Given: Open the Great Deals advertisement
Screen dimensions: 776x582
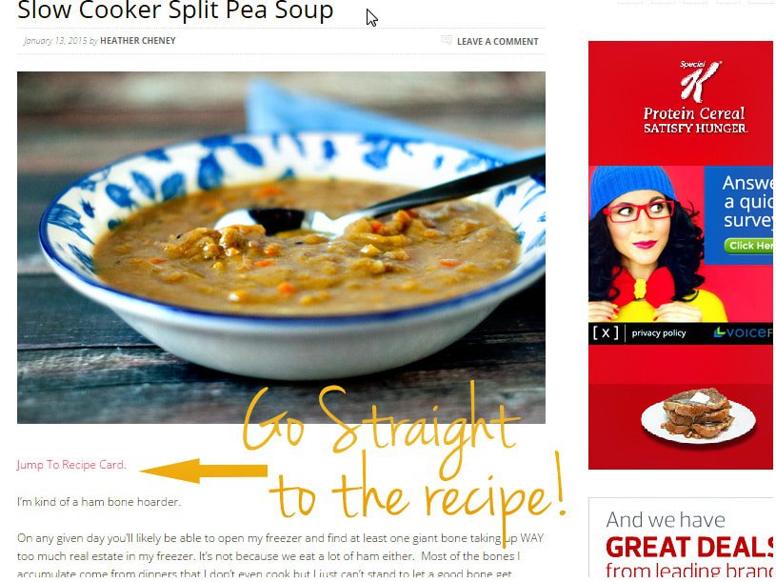Looking at the screenshot, I should click(x=682, y=539).
